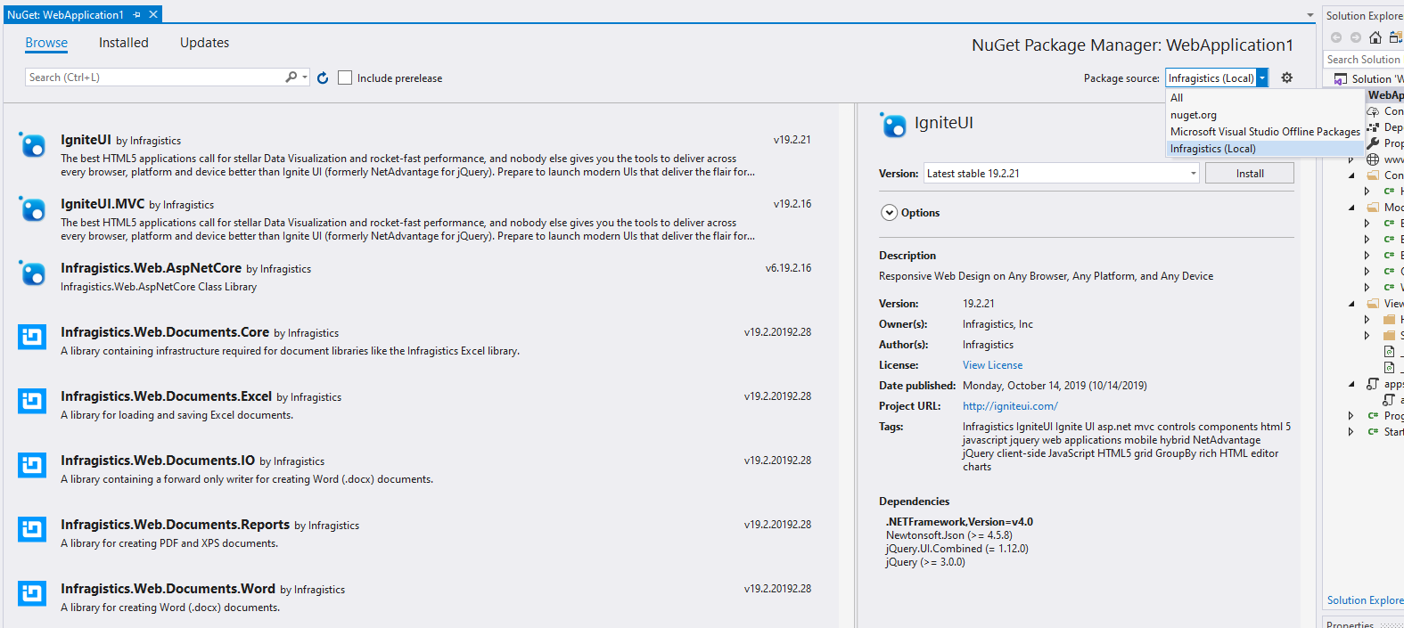The height and width of the screenshot is (628, 1404).
Task: Open the View License link
Action: [992, 365]
